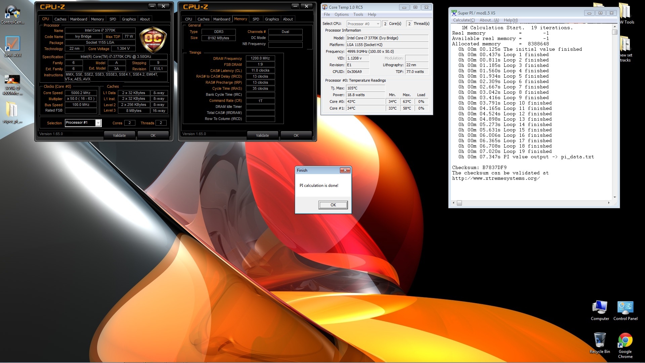Image resolution: width=645 pixels, height=363 pixels.
Task: Open the Options menu in Core Temp
Action: [341, 14]
